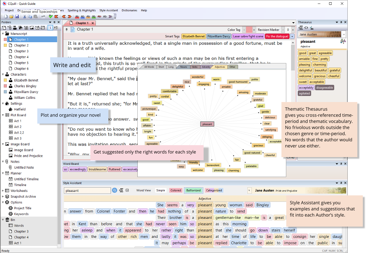Add new setting with the house icon
The image size is (367, 253).
coord(21,28)
